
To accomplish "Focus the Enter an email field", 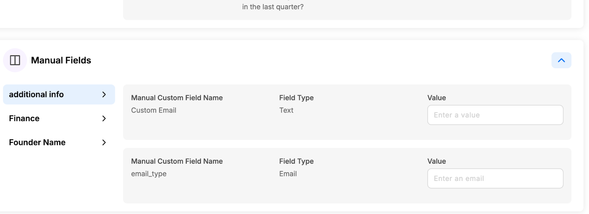I will pos(495,178).
